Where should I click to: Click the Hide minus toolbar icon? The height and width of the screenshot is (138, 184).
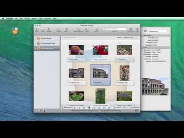[x=43, y=29]
